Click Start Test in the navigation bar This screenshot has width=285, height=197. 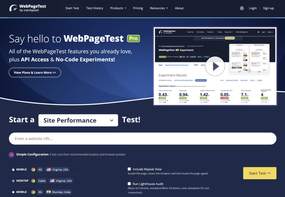point(72,8)
